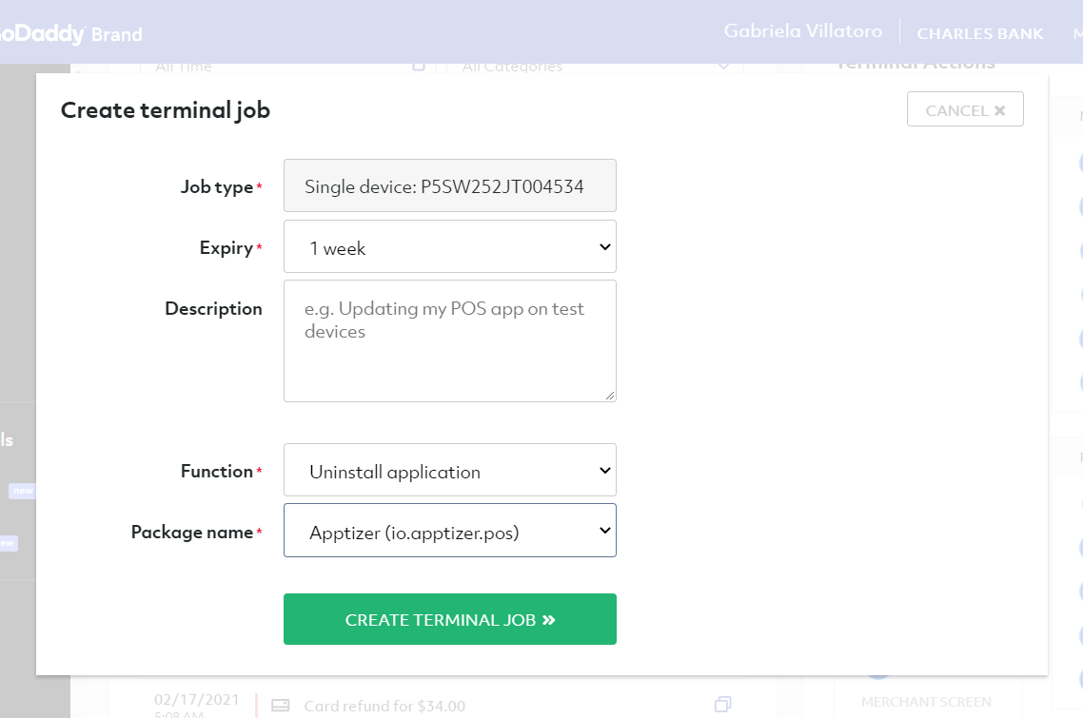Viewport: 1083px width, 718px height.
Task: Click the card icon next to Card refund
Action: point(281,705)
